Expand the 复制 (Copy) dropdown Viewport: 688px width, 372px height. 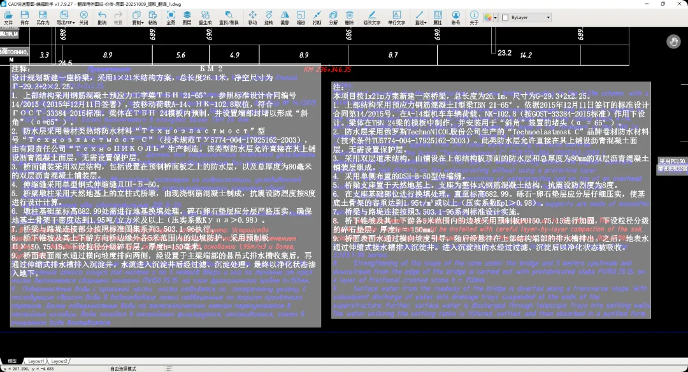tap(138, 17)
